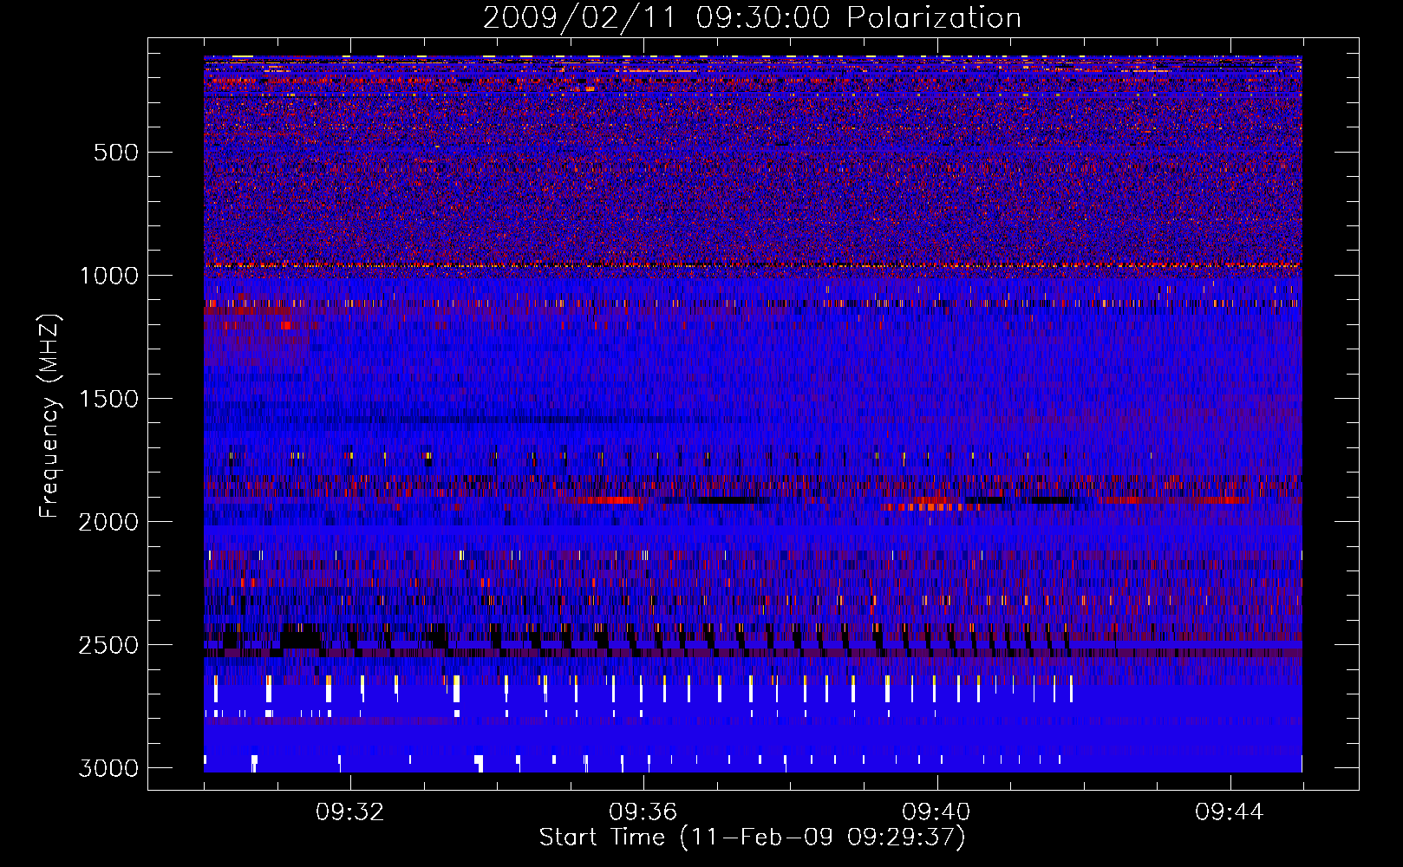The width and height of the screenshot is (1403, 867).
Task: Click the 09:44 time tick label
Action: coord(1229,812)
